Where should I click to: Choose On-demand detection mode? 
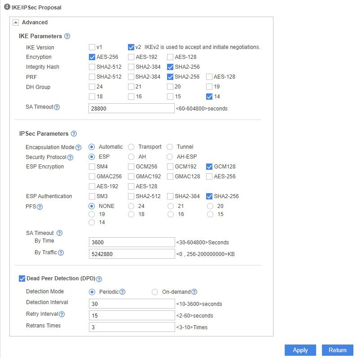click(x=155, y=292)
